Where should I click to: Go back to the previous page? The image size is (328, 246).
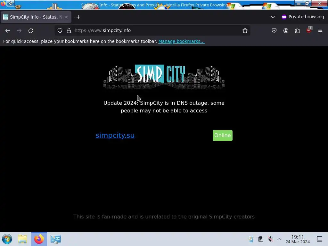[8, 30]
